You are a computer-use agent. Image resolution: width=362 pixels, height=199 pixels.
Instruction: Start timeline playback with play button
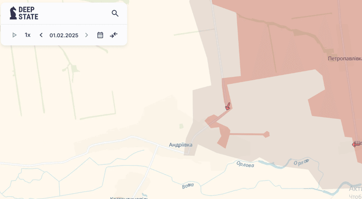point(14,35)
